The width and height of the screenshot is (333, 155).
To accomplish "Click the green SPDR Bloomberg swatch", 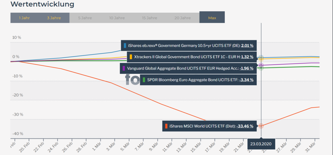I will click(144, 80).
